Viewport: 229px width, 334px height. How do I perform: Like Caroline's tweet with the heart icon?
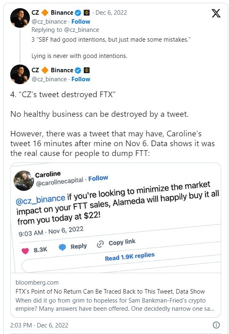pos(25,251)
